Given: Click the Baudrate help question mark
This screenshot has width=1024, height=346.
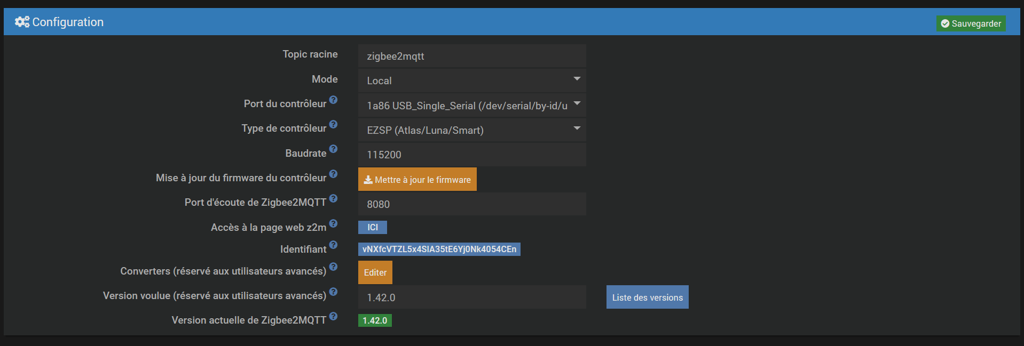Looking at the screenshot, I should [333, 149].
